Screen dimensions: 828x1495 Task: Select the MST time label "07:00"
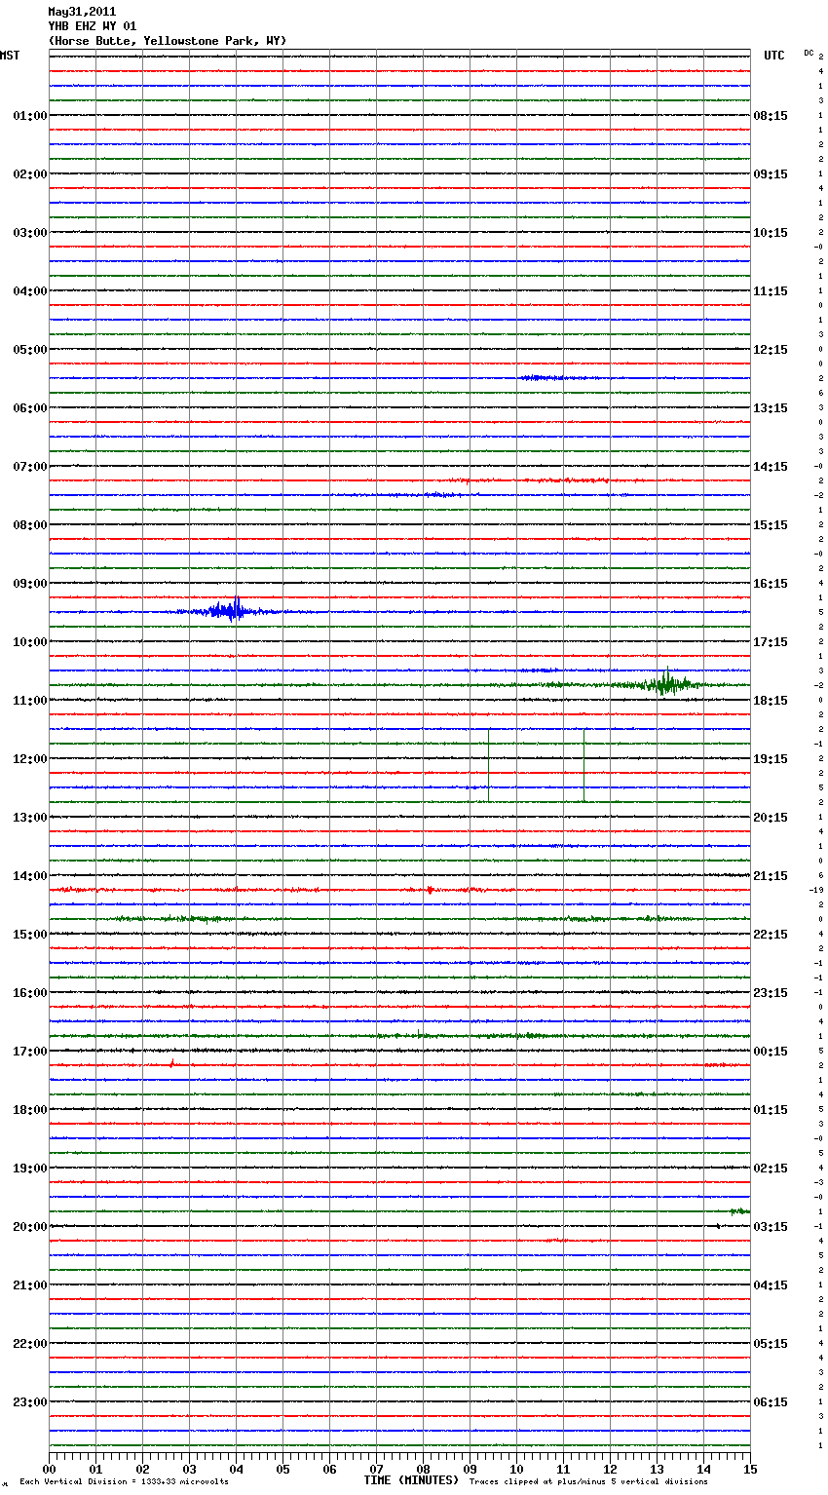pos(30,467)
